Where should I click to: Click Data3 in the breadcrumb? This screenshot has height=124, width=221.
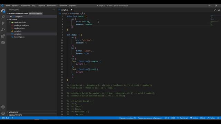(x=76, y=14)
